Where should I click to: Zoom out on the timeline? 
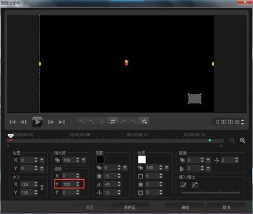click(232, 140)
